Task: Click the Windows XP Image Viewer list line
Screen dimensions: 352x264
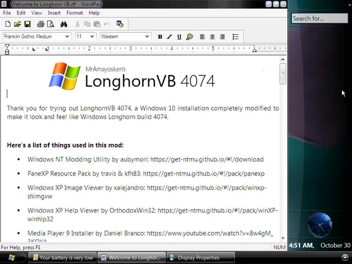Action: pyautogui.click(x=147, y=192)
